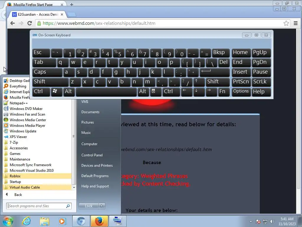Reload the WebMD page in Chrome

click(x=29, y=23)
